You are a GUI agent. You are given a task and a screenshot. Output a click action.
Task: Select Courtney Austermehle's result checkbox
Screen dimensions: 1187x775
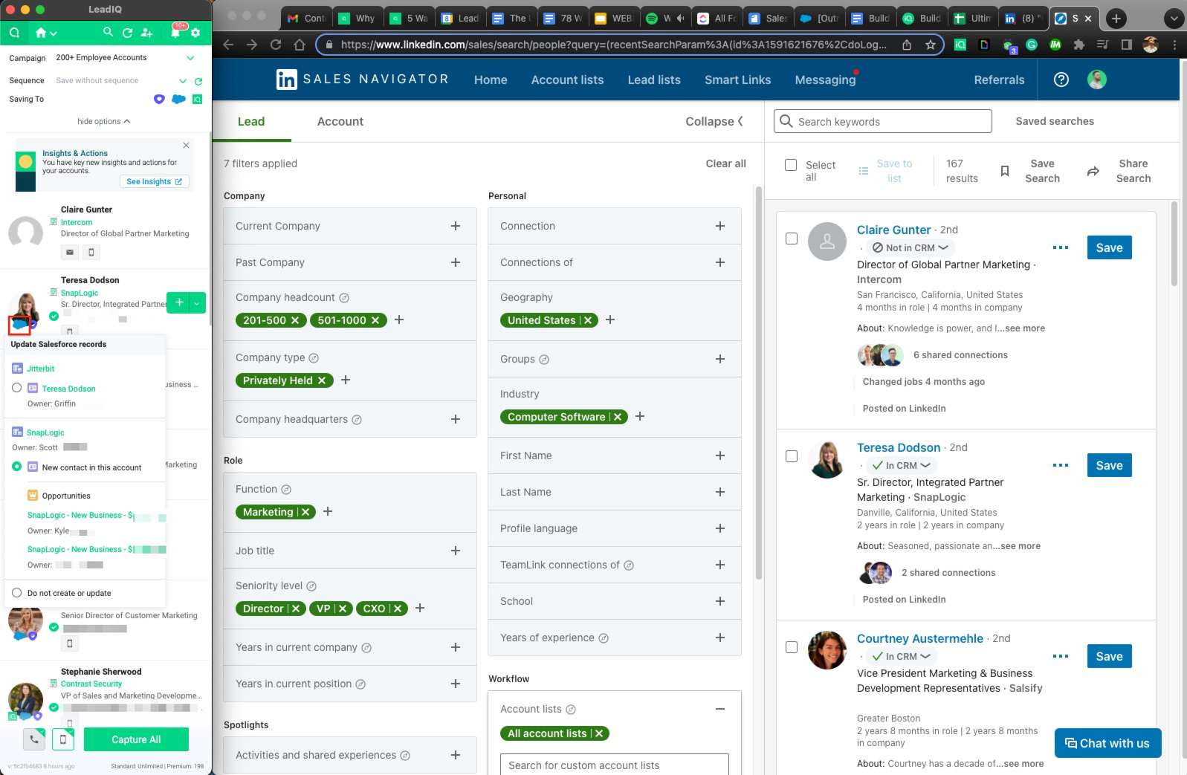(792, 647)
